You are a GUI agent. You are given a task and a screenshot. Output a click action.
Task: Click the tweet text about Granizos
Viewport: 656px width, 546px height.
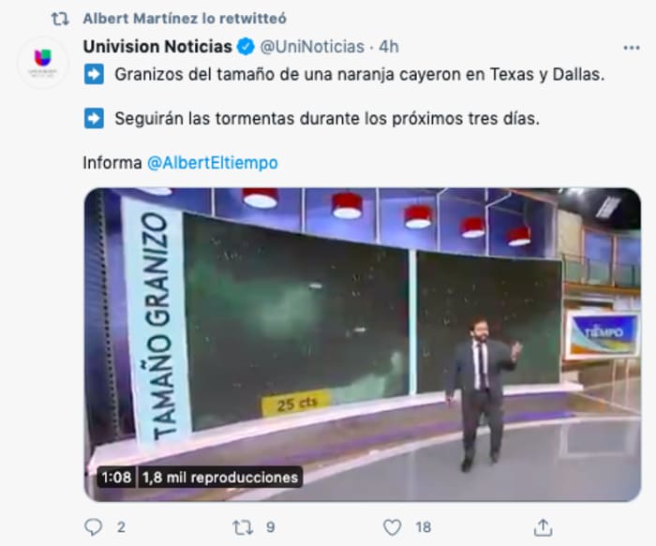pyautogui.click(x=359, y=74)
